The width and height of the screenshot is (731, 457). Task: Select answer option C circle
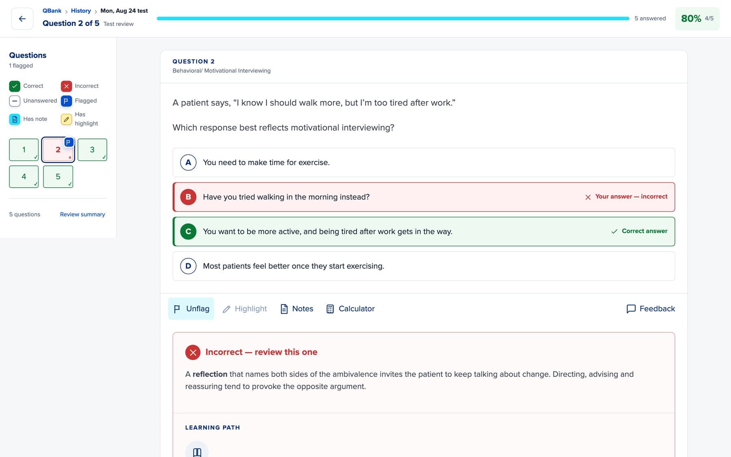pos(188,232)
